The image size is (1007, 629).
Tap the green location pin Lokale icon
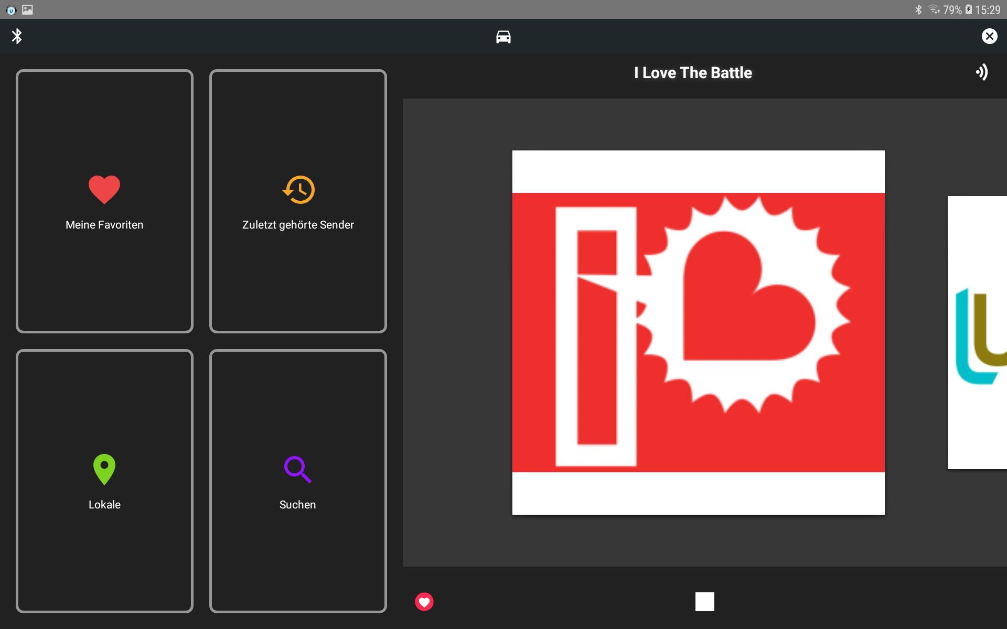104,469
